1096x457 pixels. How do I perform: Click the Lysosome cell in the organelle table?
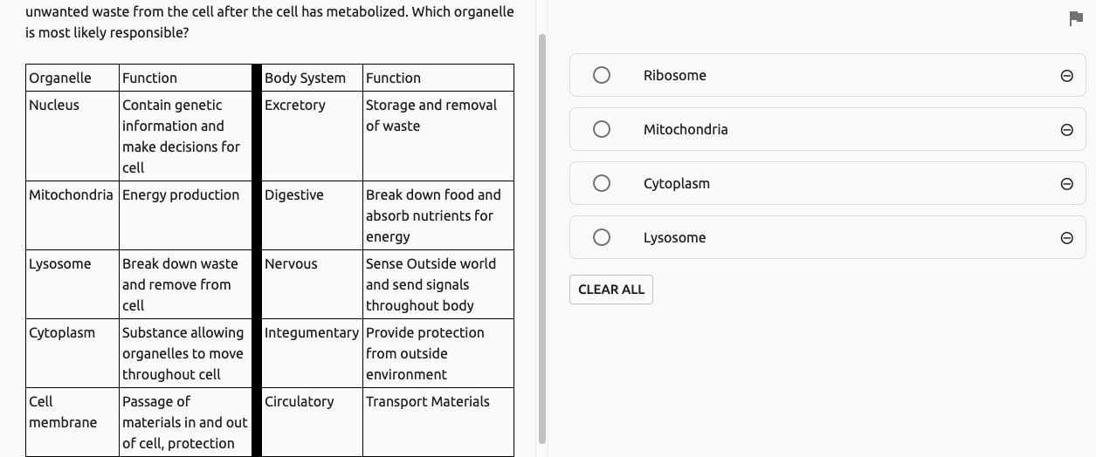[x=60, y=263]
